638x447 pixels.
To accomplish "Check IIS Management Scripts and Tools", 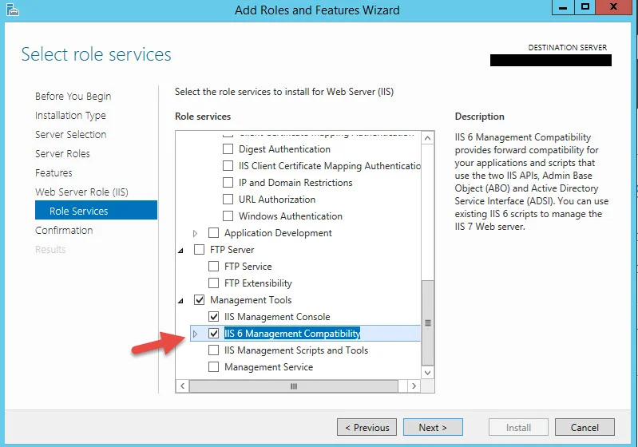I will [x=214, y=350].
